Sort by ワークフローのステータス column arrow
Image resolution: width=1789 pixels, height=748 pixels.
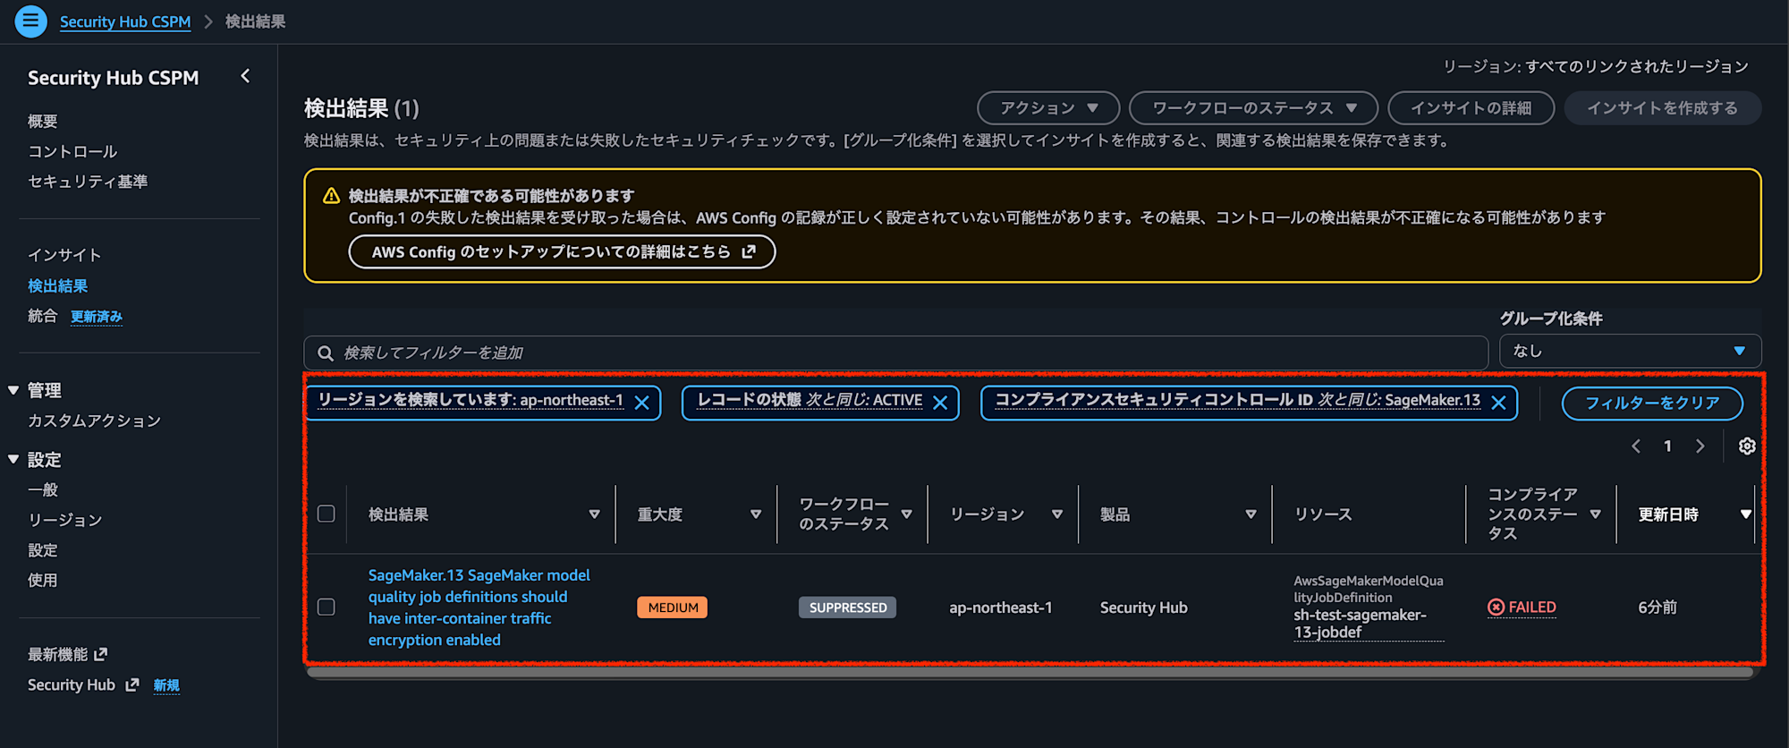(x=906, y=514)
